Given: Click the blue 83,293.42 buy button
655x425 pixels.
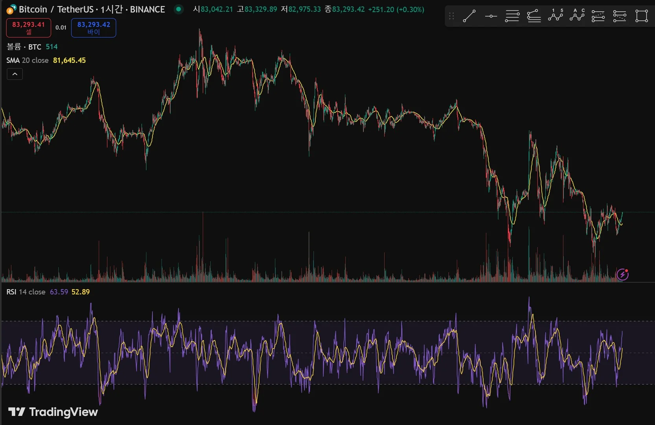Looking at the screenshot, I should pyautogui.click(x=94, y=28).
